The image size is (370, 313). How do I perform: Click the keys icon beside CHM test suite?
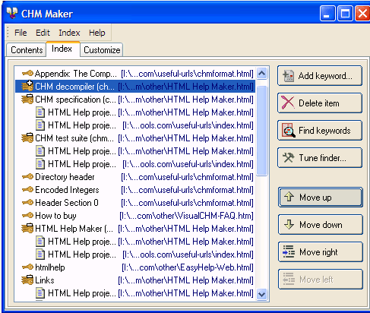pos(27,138)
